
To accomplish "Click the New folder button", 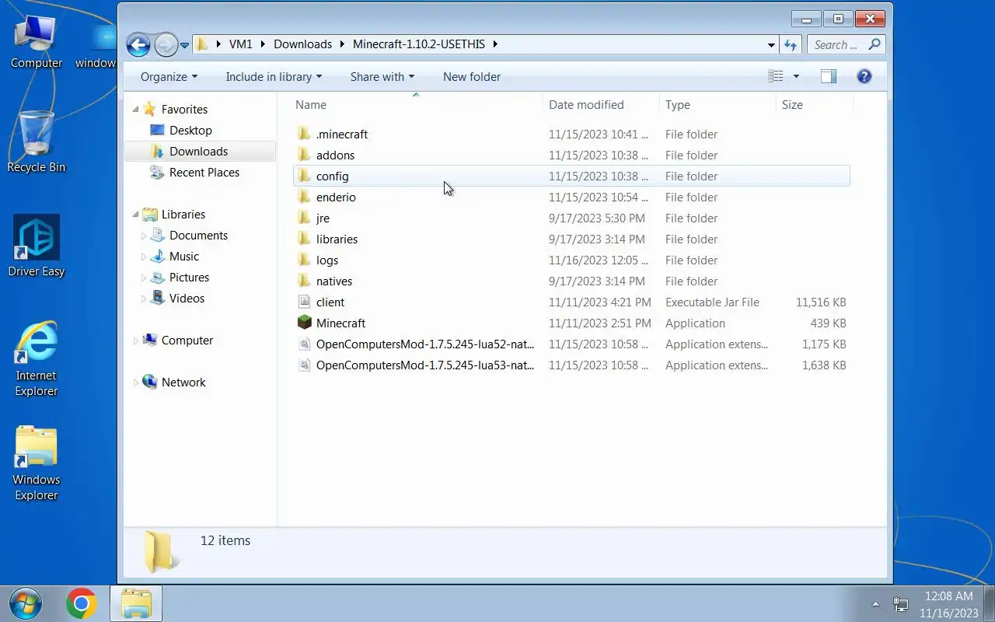I will [472, 76].
